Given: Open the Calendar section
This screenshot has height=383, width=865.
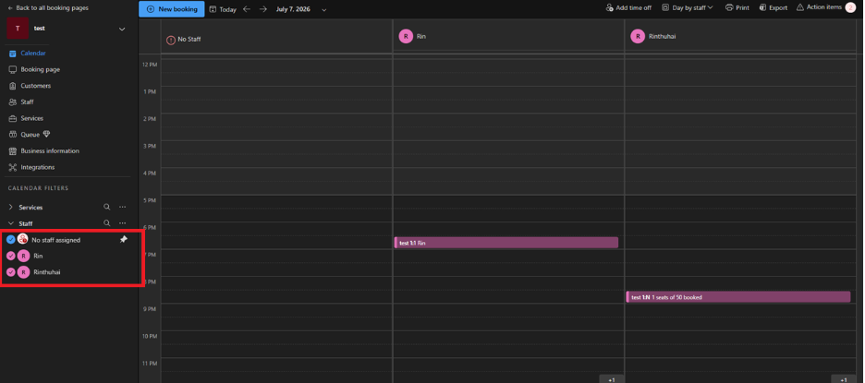Looking at the screenshot, I should tap(33, 54).
